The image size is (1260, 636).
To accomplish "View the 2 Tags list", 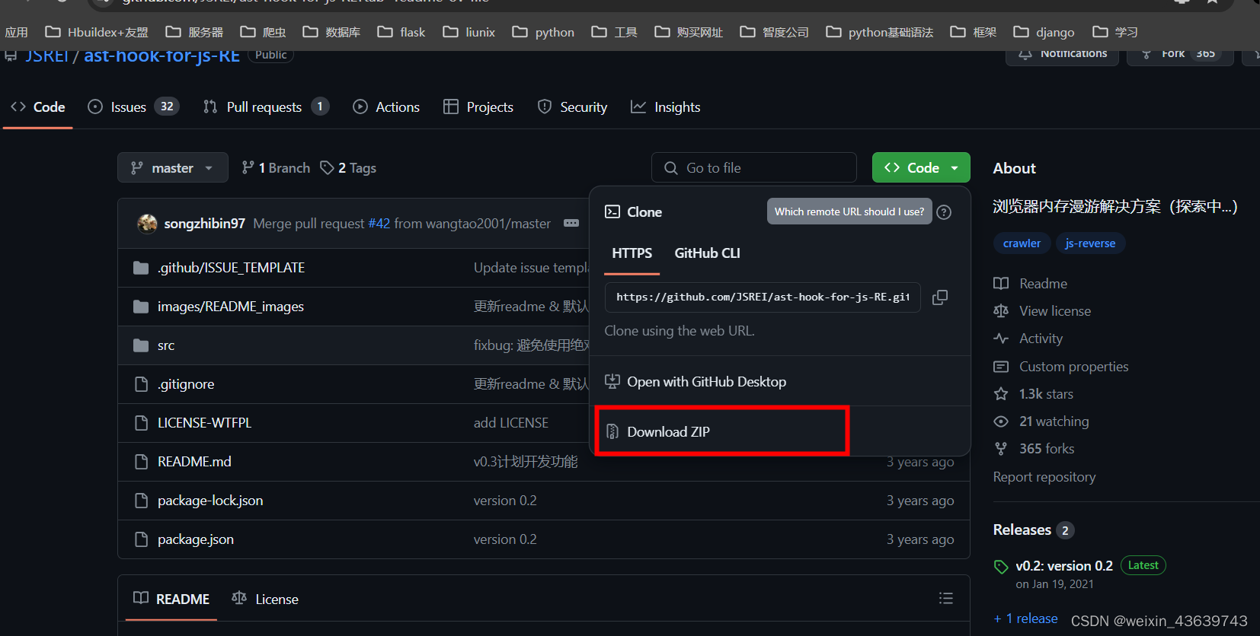I will coord(348,167).
